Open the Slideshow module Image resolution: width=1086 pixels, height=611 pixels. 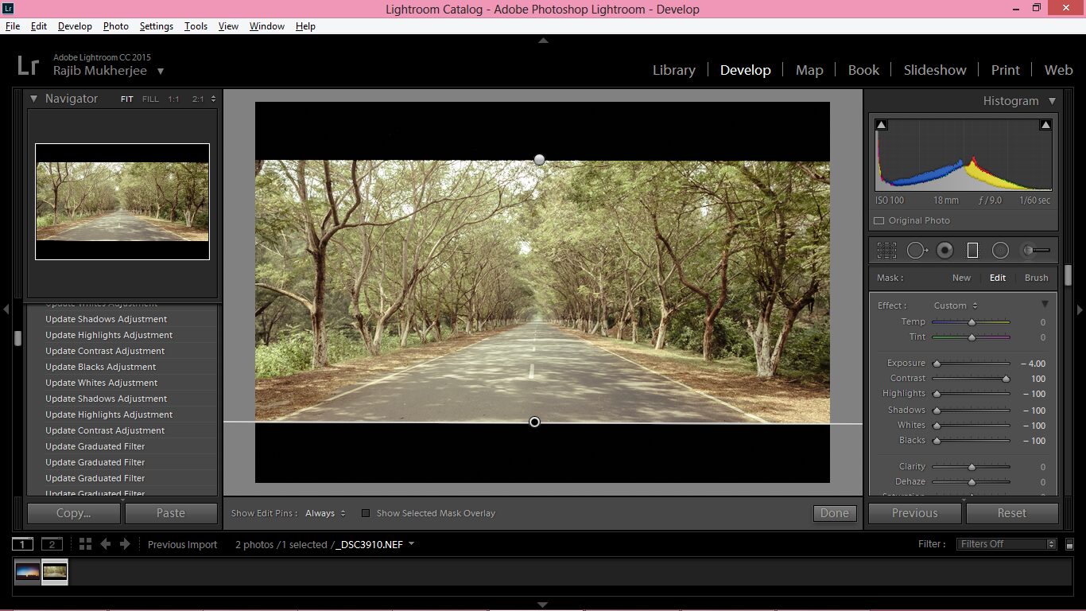tap(935, 70)
